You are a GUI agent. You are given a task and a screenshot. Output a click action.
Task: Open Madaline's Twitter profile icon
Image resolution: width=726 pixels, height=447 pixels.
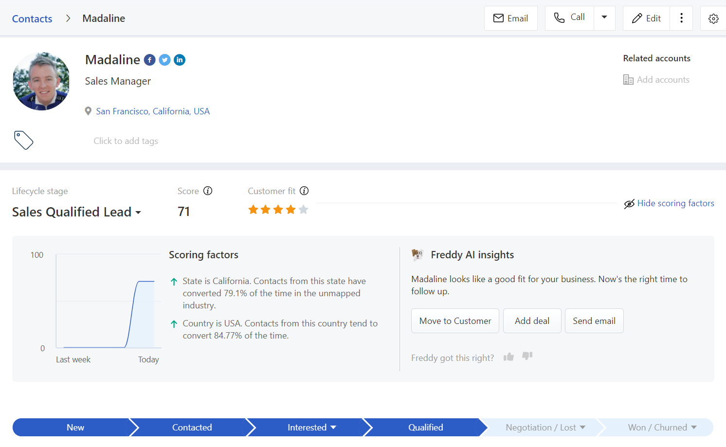point(165,60)
